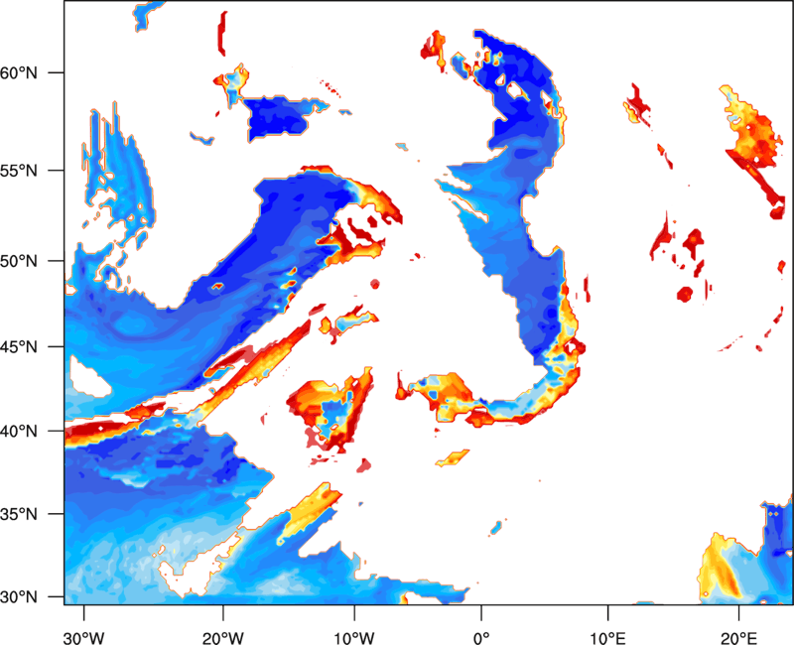
Task: Click the 45°N latitude label
Action: (19, 346)
